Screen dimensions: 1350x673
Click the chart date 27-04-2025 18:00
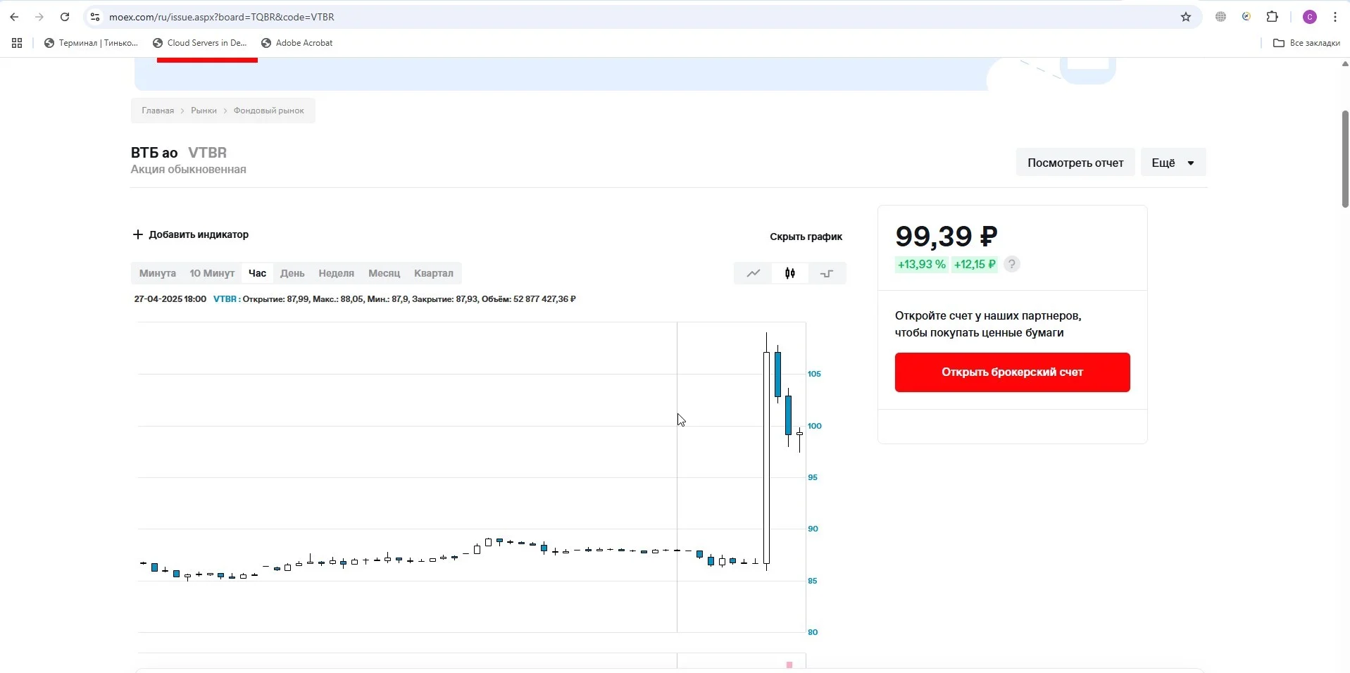pyautogui.click(x=170, y=299)
